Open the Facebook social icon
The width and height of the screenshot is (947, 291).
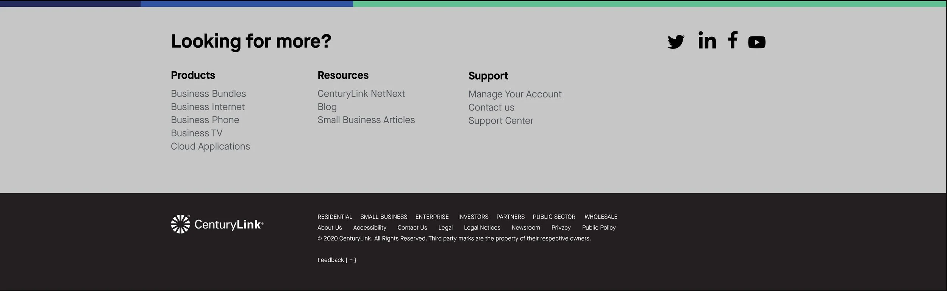tap(733, 40)
